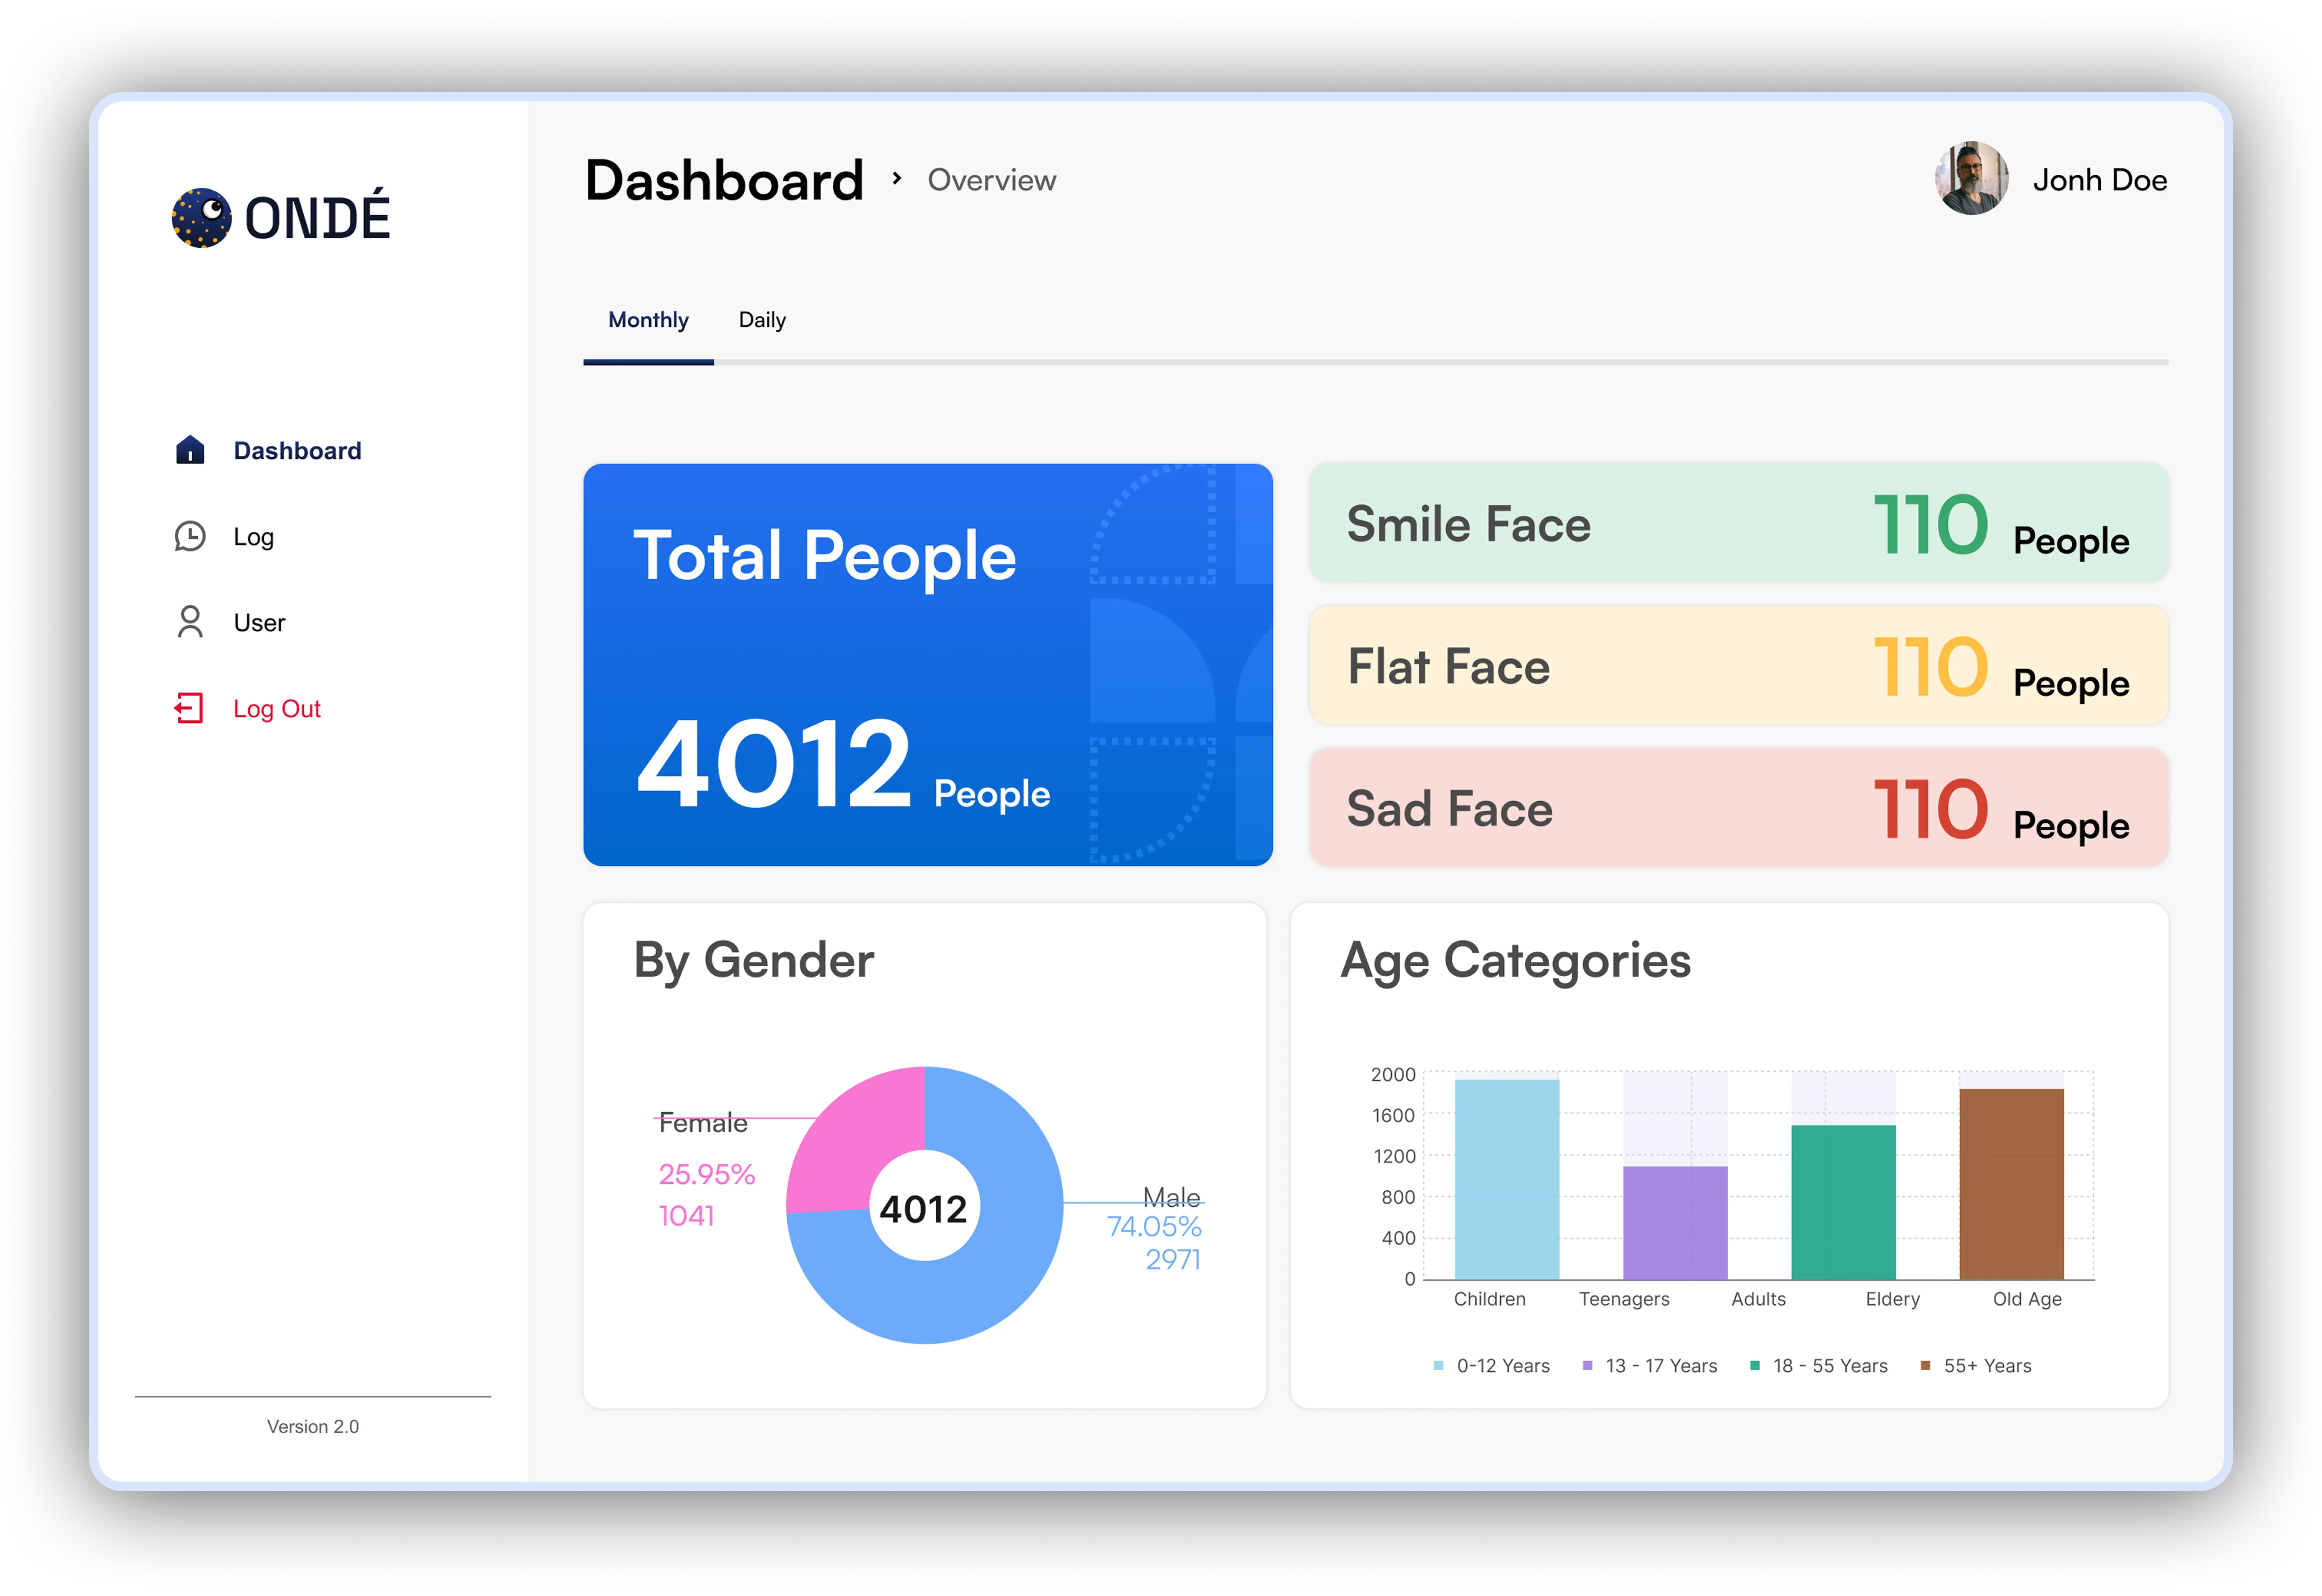The width and height of the screenshot is (2322, 1596).
Task: Click the breadcrumb chevron after Dashboard
Action: [897, 179]
